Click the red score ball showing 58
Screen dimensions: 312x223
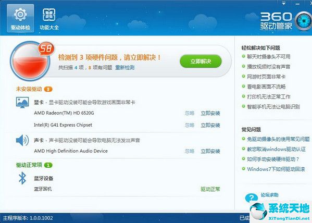(30, 61)
